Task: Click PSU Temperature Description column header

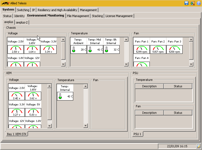Action: tap(149, 86)
